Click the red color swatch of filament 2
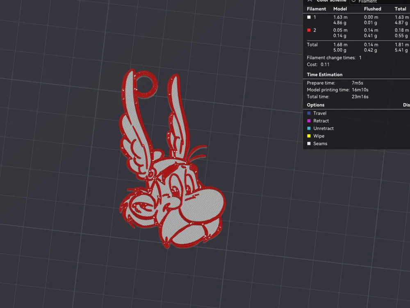 (x=309, y=30)
